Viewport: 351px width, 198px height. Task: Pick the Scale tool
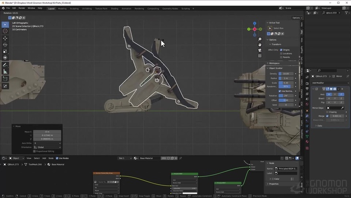click(5, 51)
